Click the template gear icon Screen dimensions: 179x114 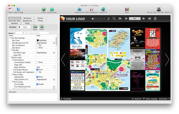pyautogui.click(x=19, y=27)
